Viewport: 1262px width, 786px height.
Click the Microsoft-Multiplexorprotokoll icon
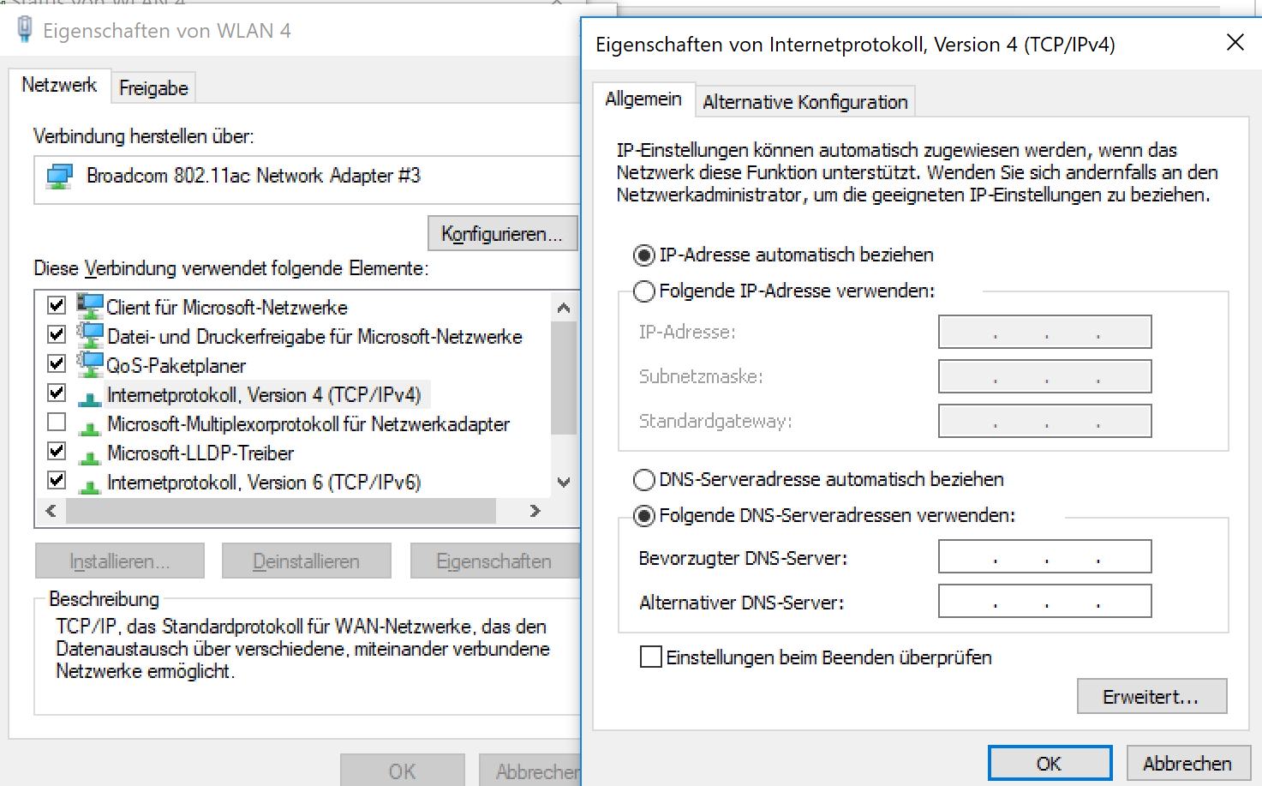90,425
